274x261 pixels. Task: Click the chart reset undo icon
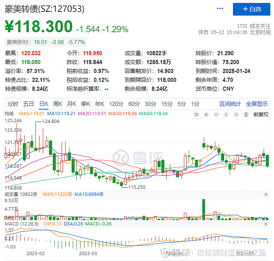196,114
